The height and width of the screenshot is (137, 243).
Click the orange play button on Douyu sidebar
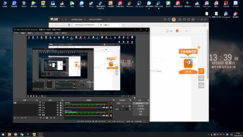click(x=201, y=71)
